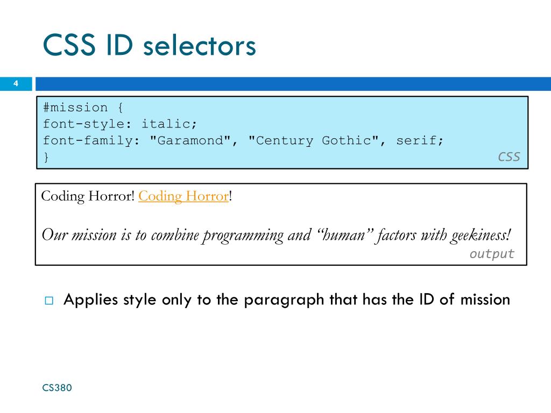
Task: Click the square bullet before Applies style
Action: click(x=49, y=301)
